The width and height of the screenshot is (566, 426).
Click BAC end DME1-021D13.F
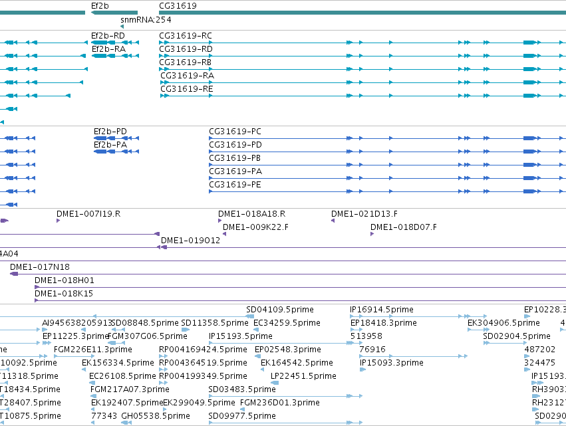pos(364,214)
